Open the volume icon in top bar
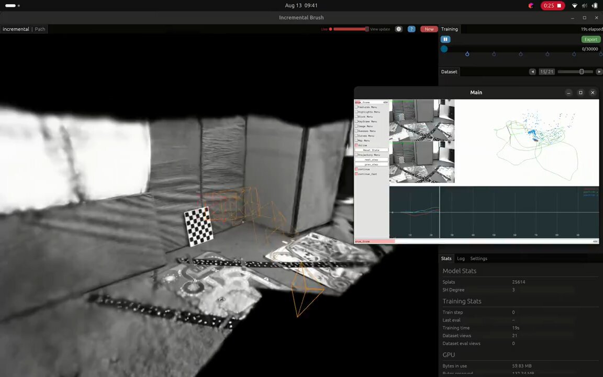Image resolution: width=603 pixels, height=377 pixels. 585,5
